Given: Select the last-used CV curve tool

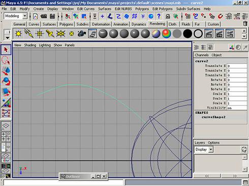Looking at the screenshot, I should pos(6,113).
